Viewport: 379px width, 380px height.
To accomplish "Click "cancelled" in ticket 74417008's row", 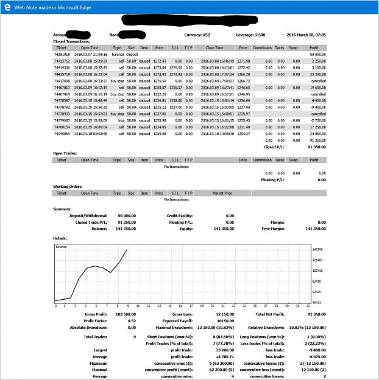I will click(319, 81).
